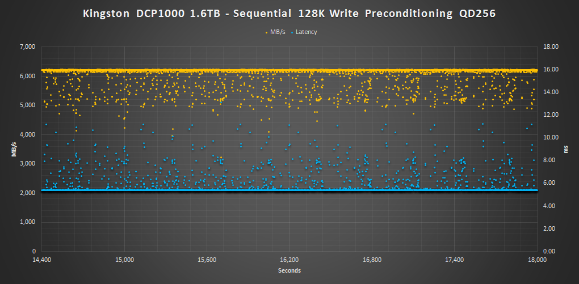
Task: Click the 2,000 label on left axis
Action: pyautogui.click(x=28, y=193)
